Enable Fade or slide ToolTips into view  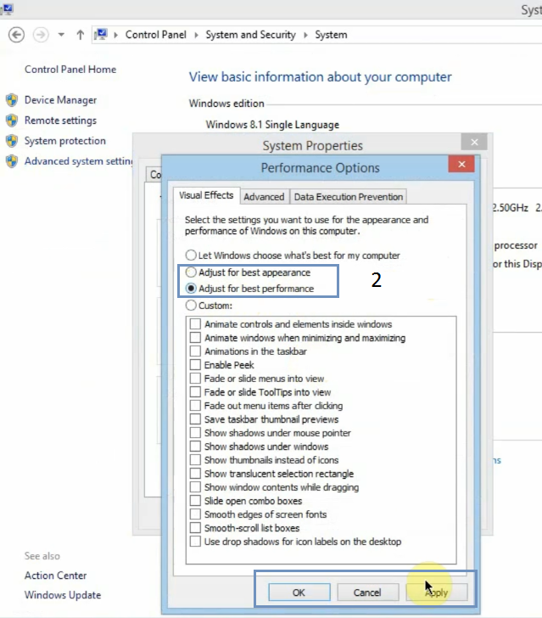195,392
